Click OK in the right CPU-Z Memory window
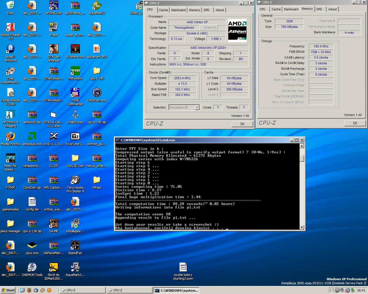Screen dimensions: 368x294 pyautogui.click(x=355, y=123)
